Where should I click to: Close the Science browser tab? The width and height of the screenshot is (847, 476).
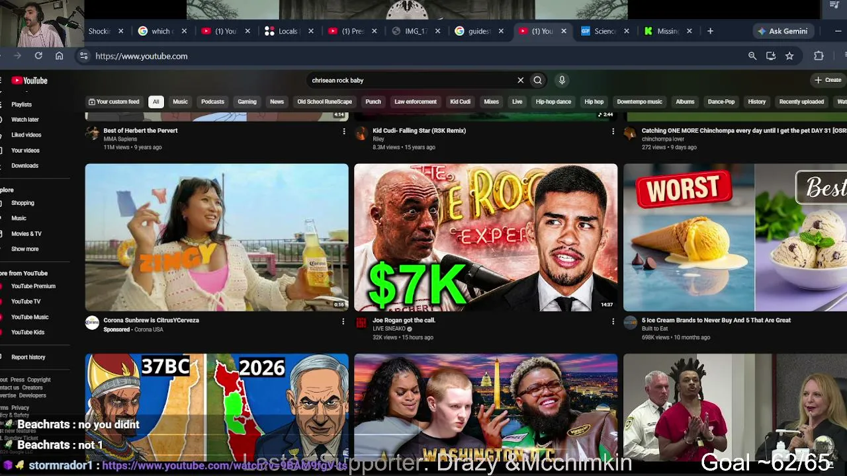[x=626, y=31]
